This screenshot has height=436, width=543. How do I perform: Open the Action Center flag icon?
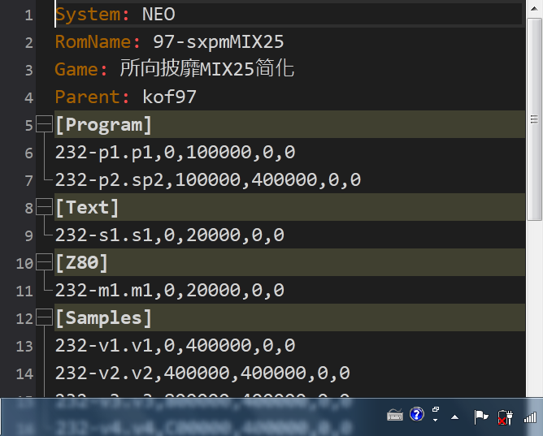click(481, 416)
